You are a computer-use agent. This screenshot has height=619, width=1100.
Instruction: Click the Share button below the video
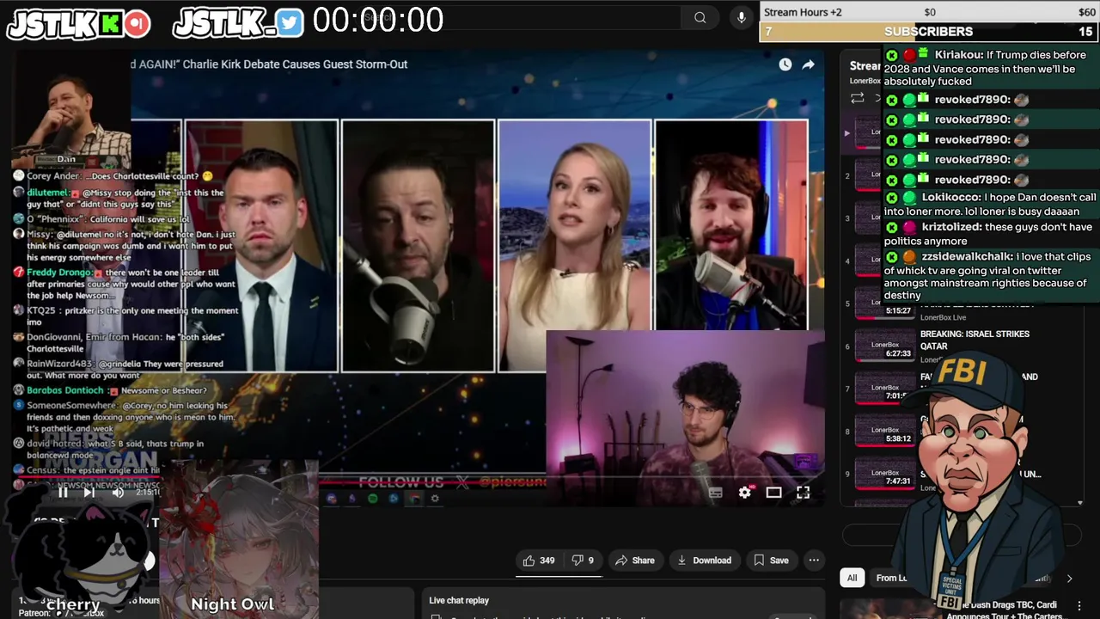[635, 561]
